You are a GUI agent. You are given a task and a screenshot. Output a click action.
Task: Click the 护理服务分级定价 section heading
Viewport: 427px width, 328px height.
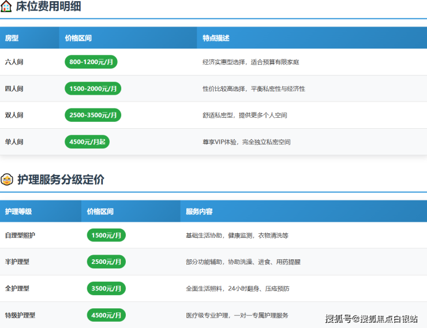coord(61,180)
